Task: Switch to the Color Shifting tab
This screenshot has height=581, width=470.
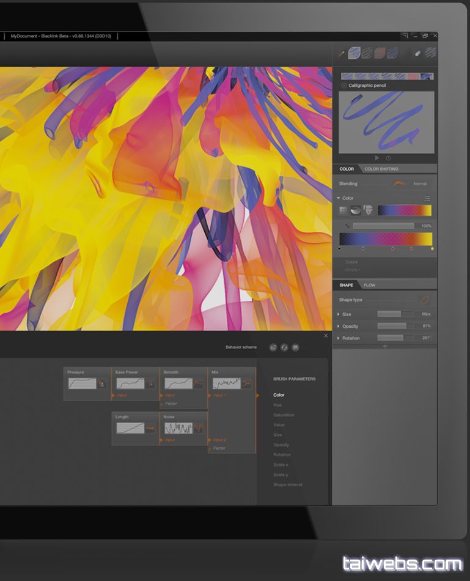Action: (x=381, y=169)
